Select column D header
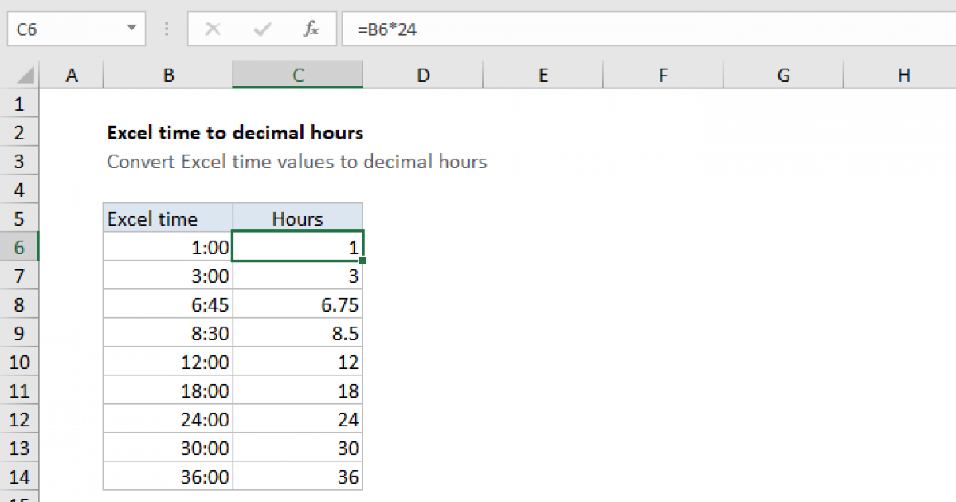The image size is (956, 502). 423,76
